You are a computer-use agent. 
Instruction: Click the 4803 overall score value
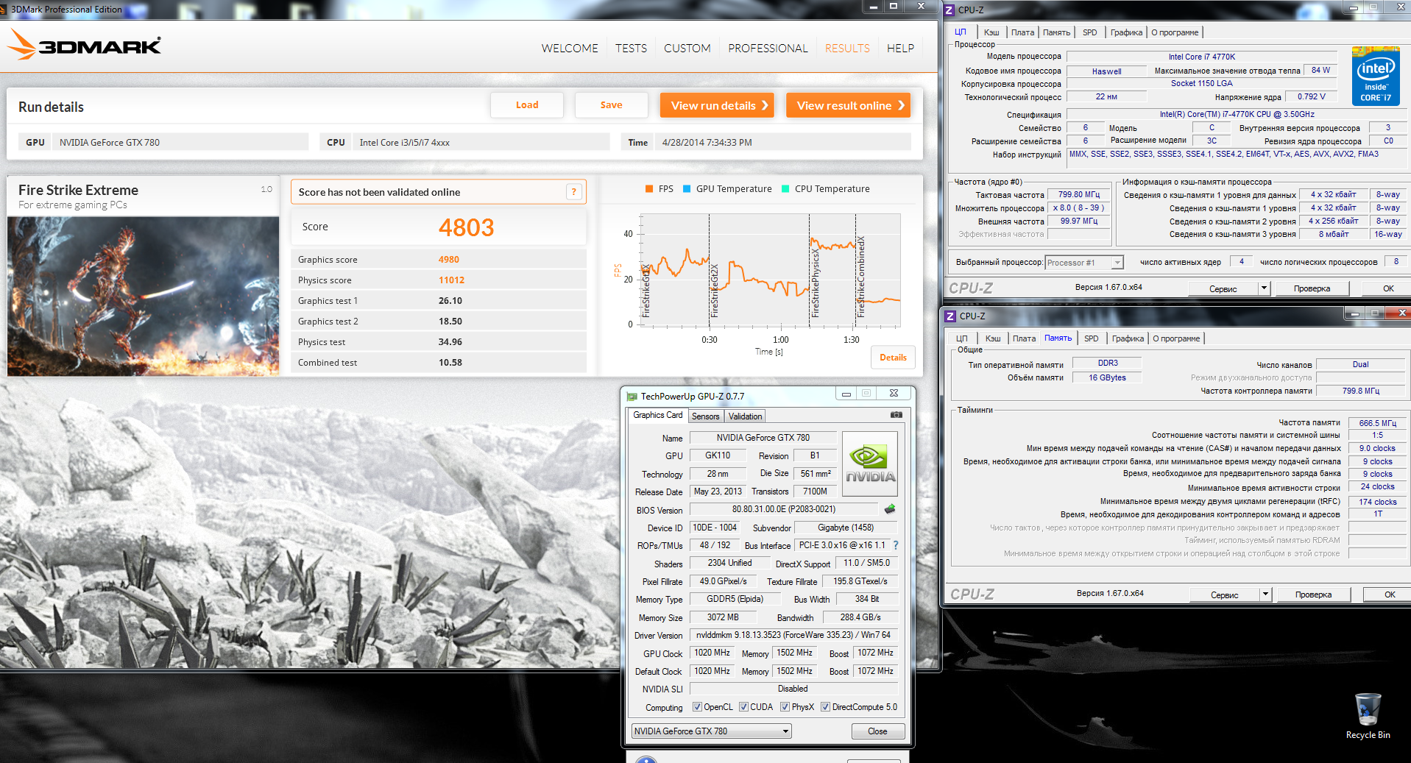click(466, 227)
